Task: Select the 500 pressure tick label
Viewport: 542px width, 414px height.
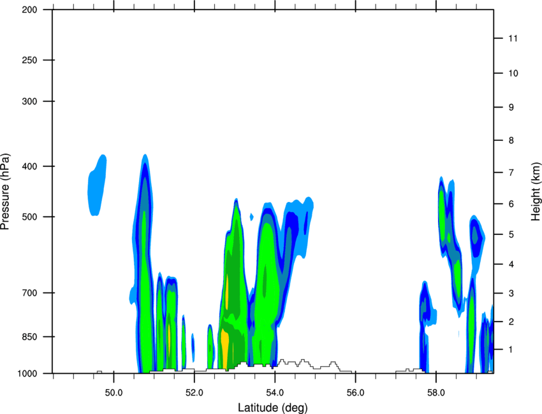Action: click(29, 217)
